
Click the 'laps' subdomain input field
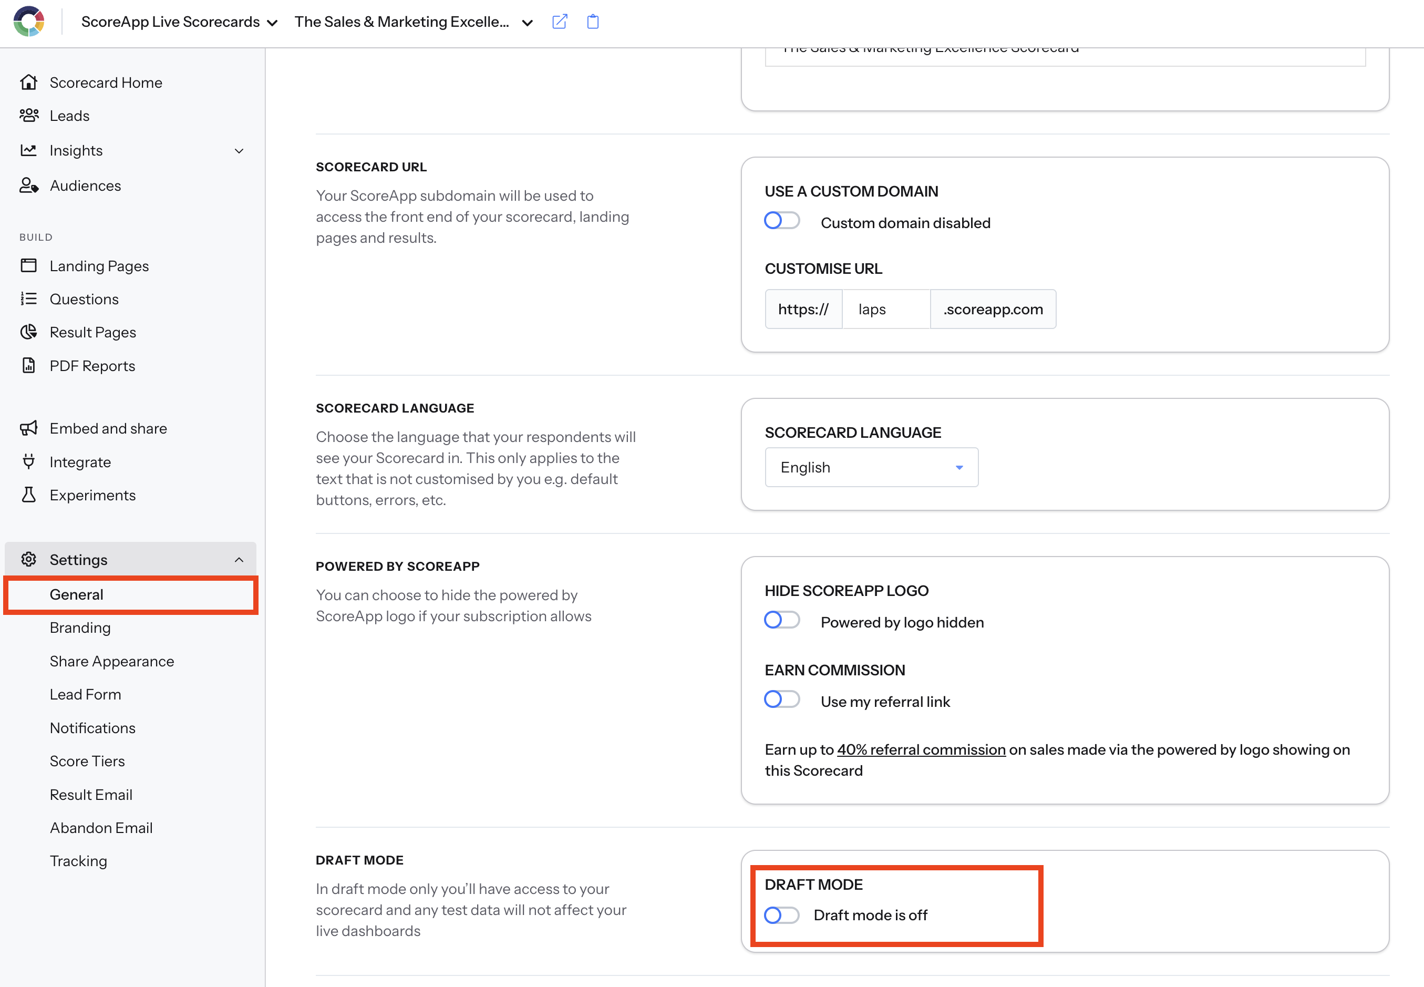pos(886,309)
